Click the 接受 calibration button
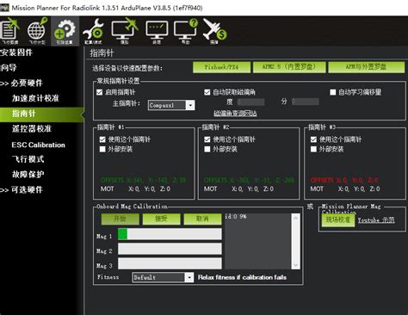 161,219
